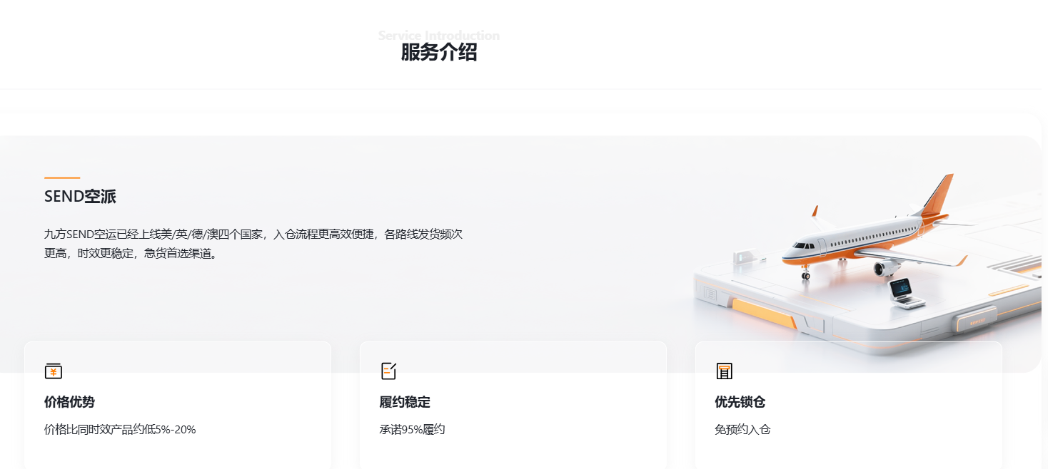1048x469 pixels.
Task: Click the faded Service Introduction text
Action: pos(438,35)
